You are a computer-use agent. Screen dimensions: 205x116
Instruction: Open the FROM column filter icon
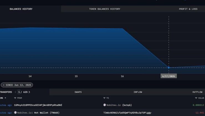click(x=15, y=98)
